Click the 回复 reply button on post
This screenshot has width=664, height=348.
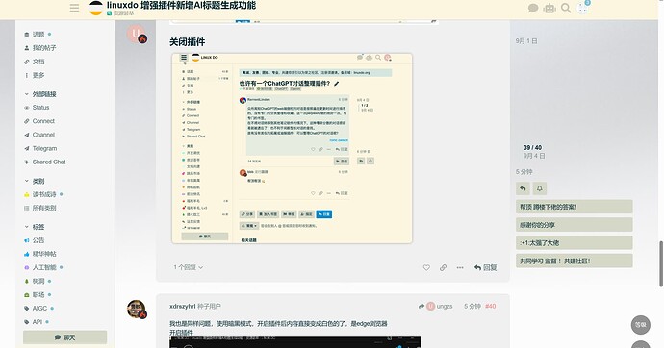coord(485,267)
